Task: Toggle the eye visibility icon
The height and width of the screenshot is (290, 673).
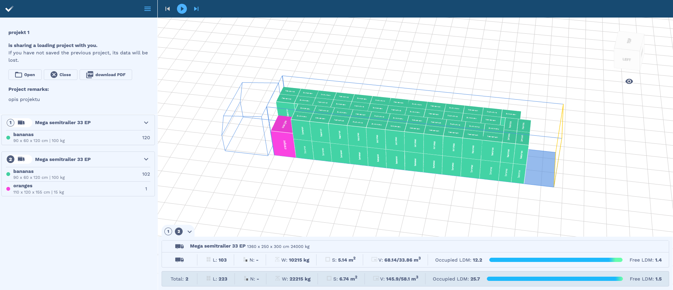Action: [x=629, y=81]
